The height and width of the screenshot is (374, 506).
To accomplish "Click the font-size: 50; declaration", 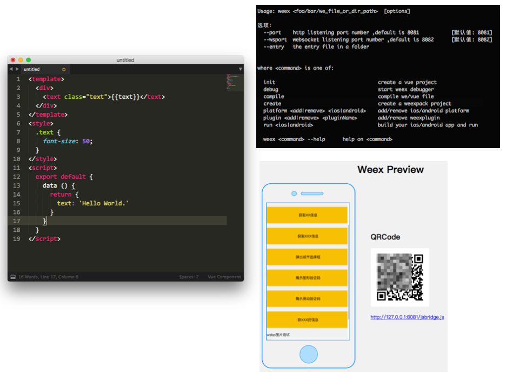I will pos(68,141).
